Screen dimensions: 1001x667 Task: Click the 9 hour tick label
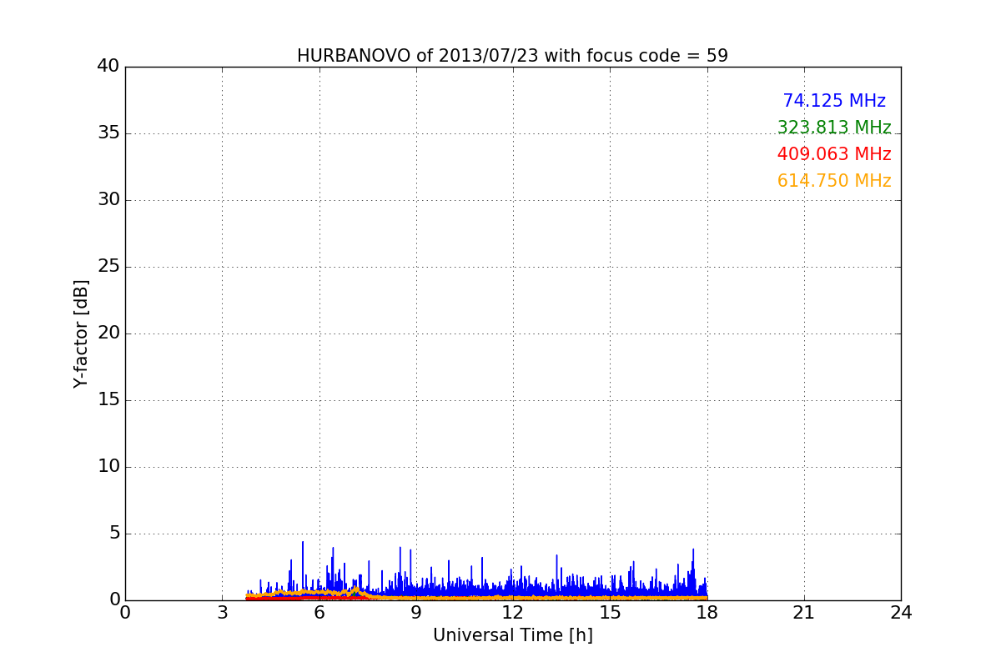[x=416, y=613]
